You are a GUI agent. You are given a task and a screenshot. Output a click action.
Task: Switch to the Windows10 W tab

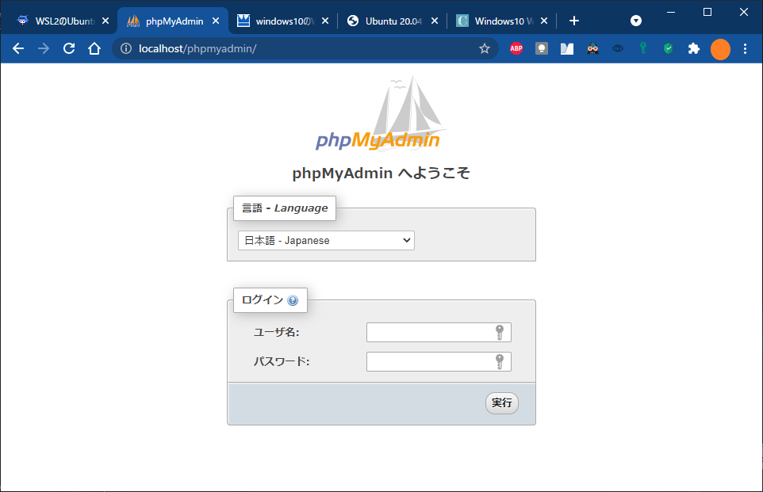point(501,21)
